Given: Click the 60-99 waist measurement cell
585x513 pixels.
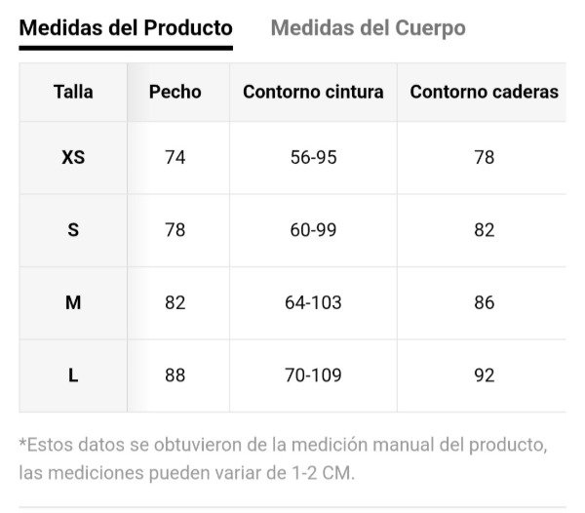Looking at the screenshot, I should 313,230.
